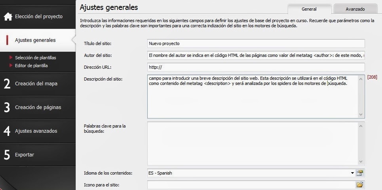
Task: Open the Idioma de los contenidos dropdown
Action: (352, 173)
